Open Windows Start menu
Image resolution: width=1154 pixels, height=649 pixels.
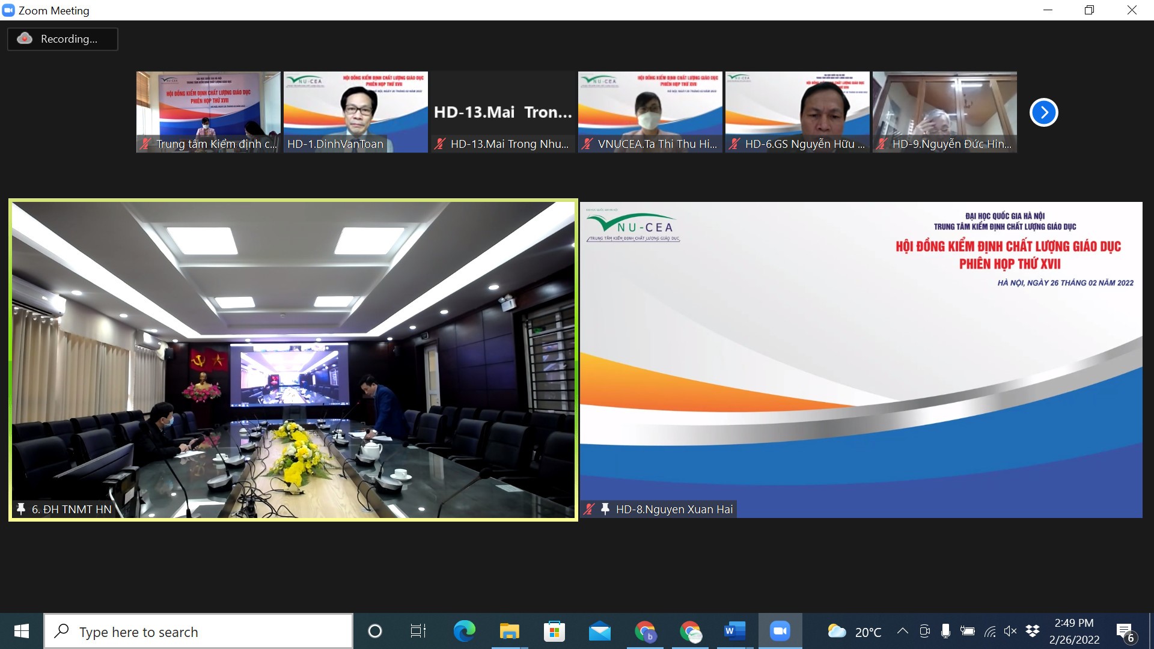(x=21, y=631)
